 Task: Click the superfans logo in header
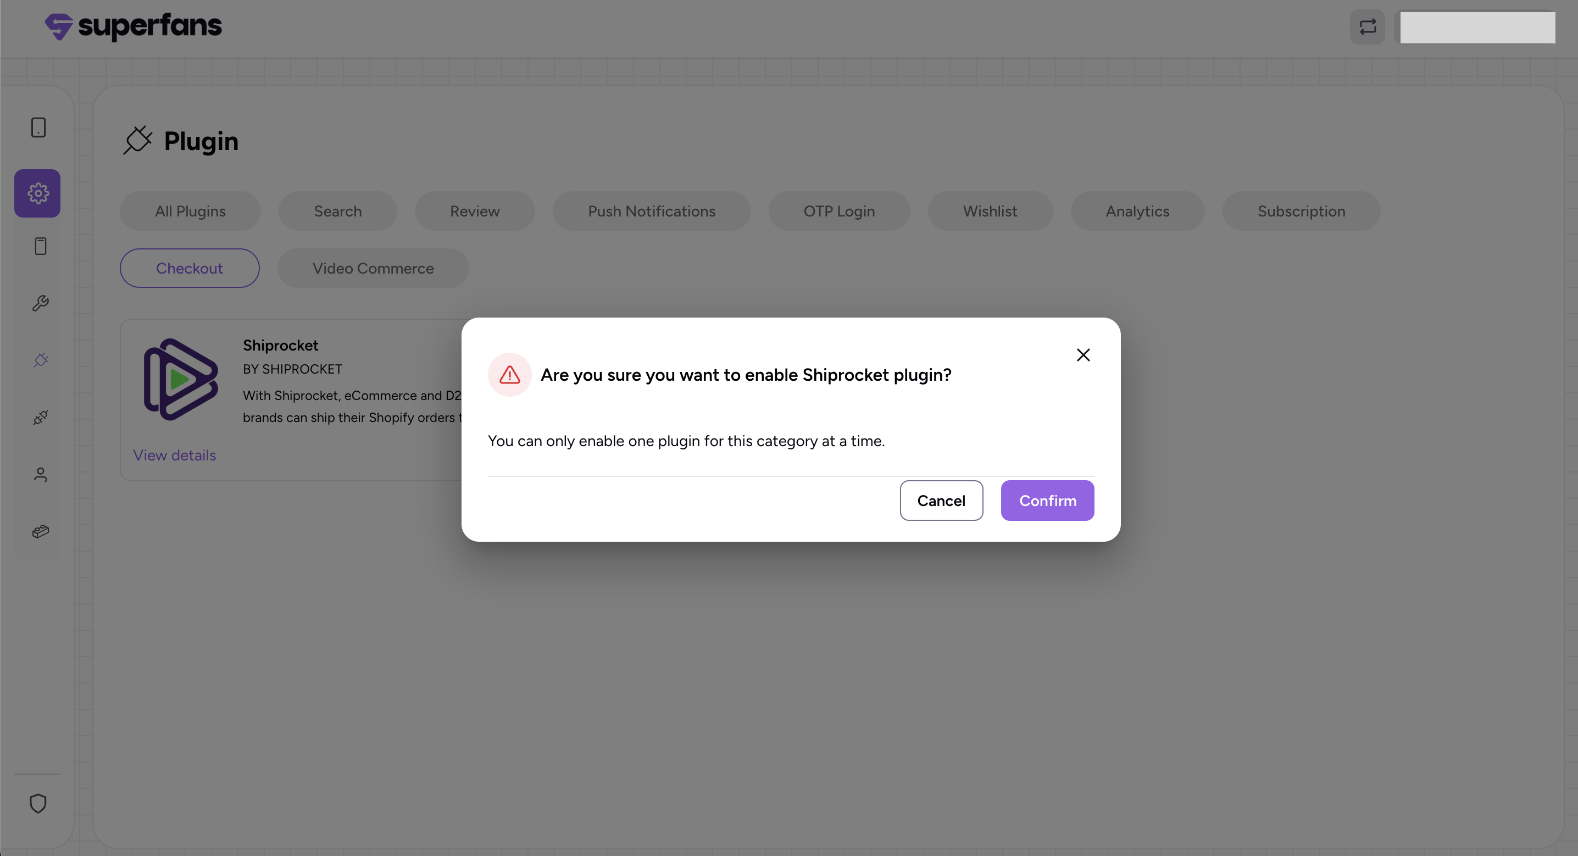click(134, 26)
